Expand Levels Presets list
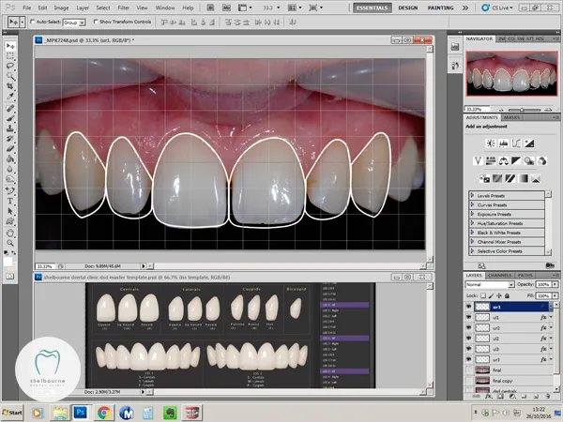This screenshot has height=422, width=563. coord(471,195)
